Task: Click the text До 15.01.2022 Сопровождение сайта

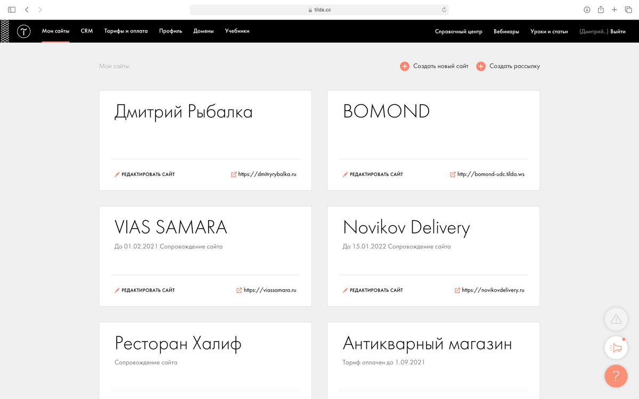Action: (x=397, y=247)
